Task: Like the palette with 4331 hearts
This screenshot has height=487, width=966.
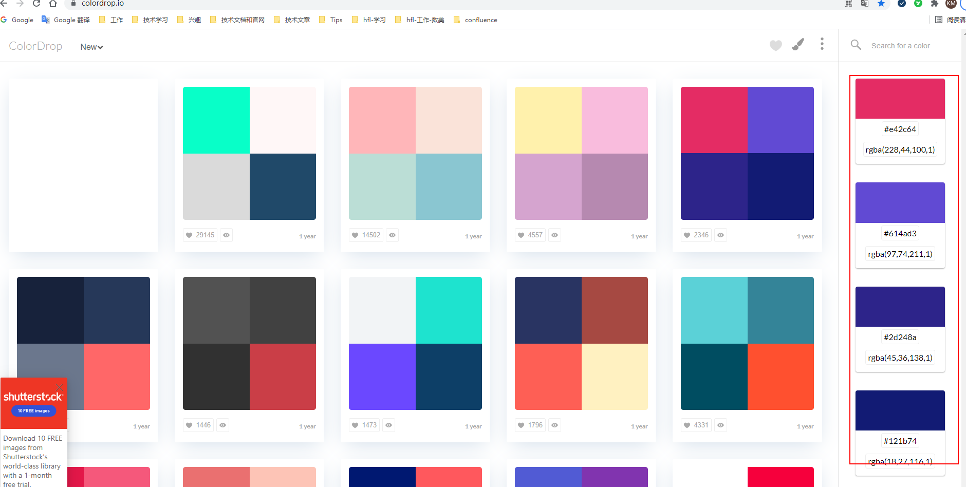Action: 696,425
